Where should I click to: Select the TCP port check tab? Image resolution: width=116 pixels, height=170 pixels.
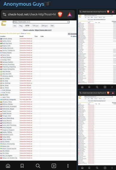[x=35, y=26]
